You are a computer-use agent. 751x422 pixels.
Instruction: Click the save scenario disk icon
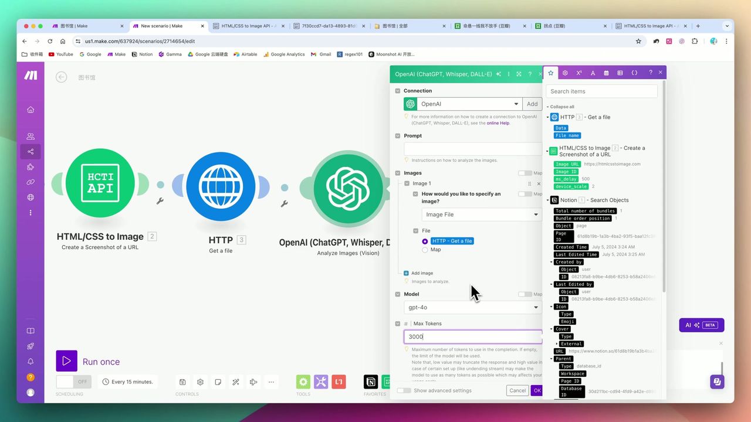click(182, 382)
